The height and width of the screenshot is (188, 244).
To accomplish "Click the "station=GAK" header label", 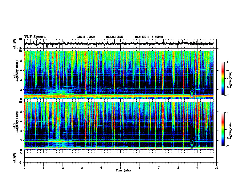I will click(x=115, y=37).
